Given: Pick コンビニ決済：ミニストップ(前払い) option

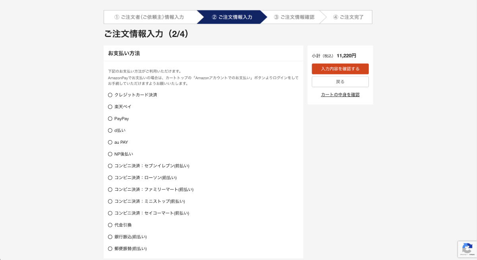Looking at the screenshot, I should coord(110,201).
